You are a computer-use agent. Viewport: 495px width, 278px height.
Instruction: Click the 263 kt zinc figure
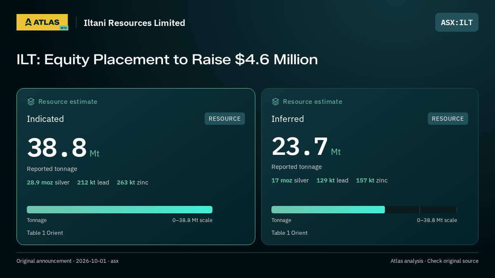132,182
